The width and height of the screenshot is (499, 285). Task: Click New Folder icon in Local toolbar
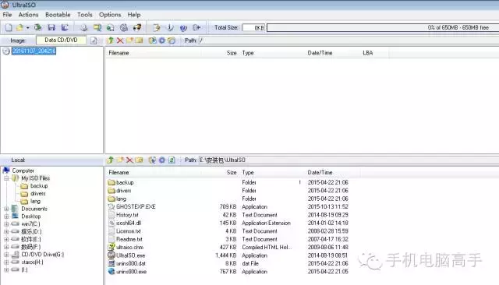120,160
